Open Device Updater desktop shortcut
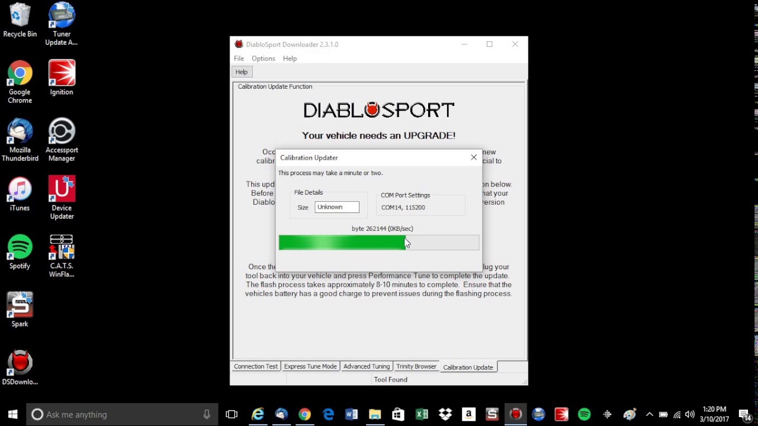Image resolution: width=758 pixels, height=426 pixels. pyautogui.click(x=62, y=198)
